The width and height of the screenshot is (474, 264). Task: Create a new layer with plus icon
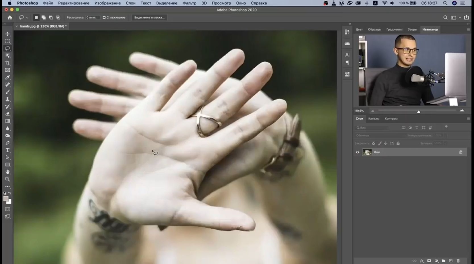coord(451,261)
